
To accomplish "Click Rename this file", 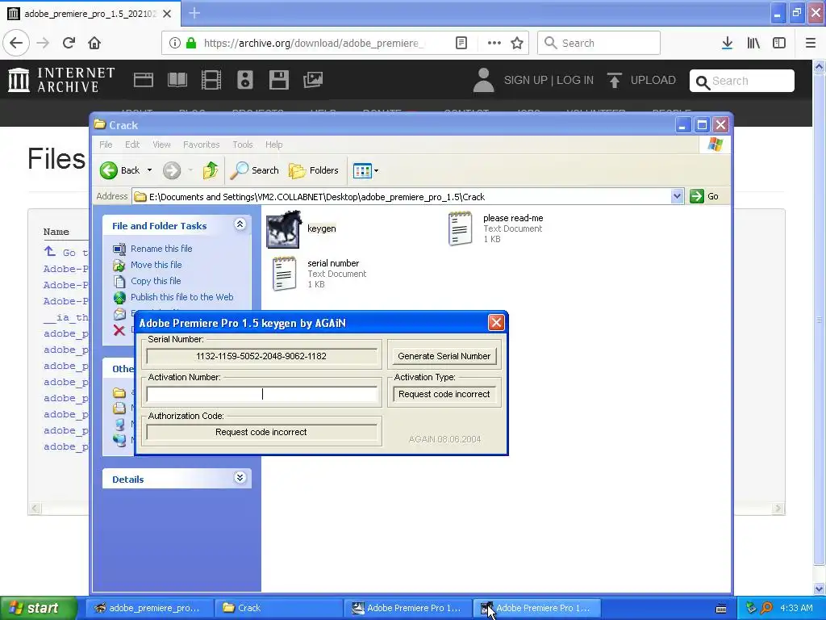I will coord(161,249).
